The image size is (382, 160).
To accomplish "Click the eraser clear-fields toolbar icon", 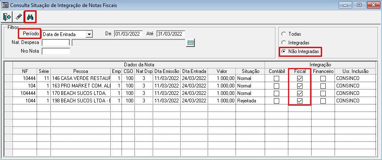I will (18, 17).
